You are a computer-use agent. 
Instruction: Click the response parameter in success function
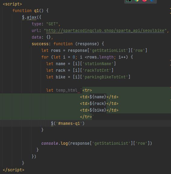pyautogui.click(x=87, y=44)
